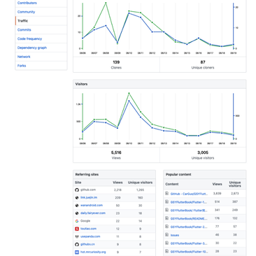Switch to the Commits section
Viewport: 256px width, 256px height.
tap(24, 30)
